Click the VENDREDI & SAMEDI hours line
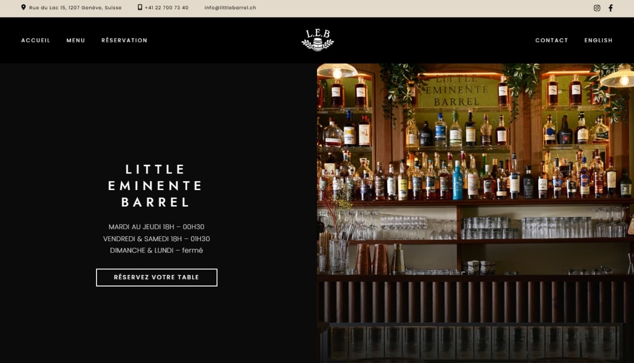 coord(157,239)
